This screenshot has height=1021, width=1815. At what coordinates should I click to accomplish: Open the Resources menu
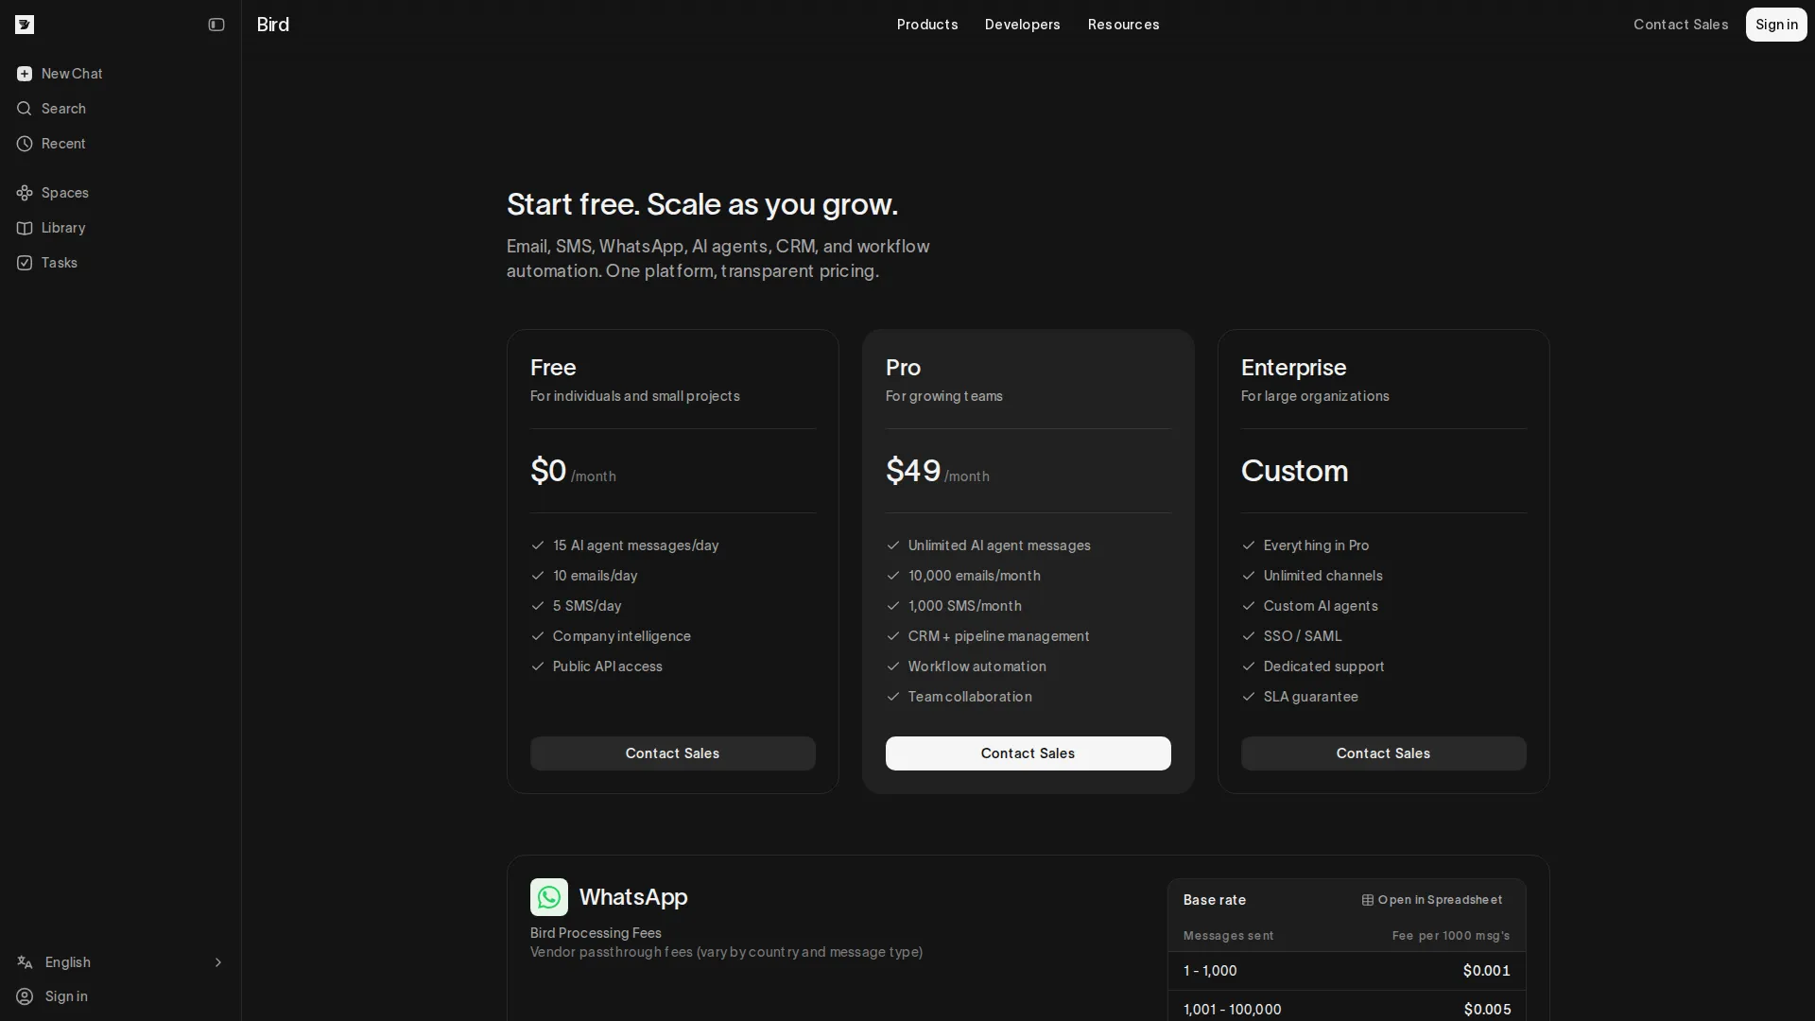click(1123, 25)
